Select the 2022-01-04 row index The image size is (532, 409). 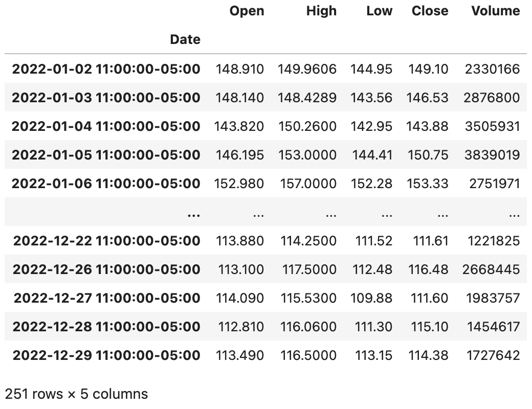[106, 126]
